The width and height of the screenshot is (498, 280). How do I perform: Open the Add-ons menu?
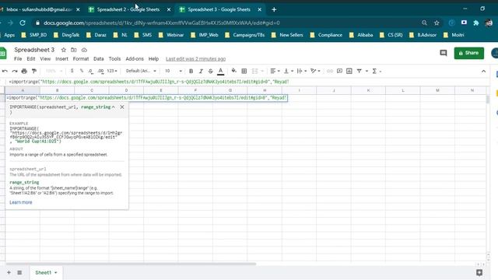[x=135, y=59]
